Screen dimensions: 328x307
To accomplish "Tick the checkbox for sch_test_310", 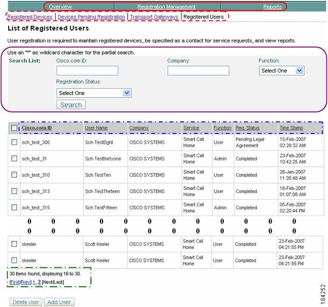I will [14, 175].
